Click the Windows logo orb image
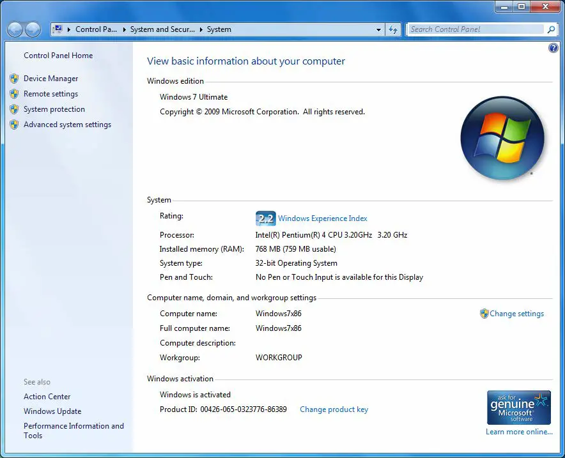This screenshot has width=565, height=458. (502, 138)
